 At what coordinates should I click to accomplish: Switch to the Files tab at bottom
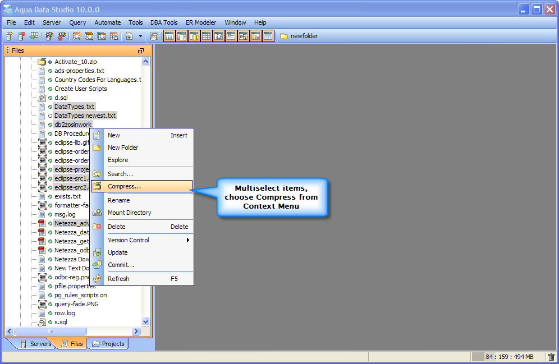click(72, 344)
